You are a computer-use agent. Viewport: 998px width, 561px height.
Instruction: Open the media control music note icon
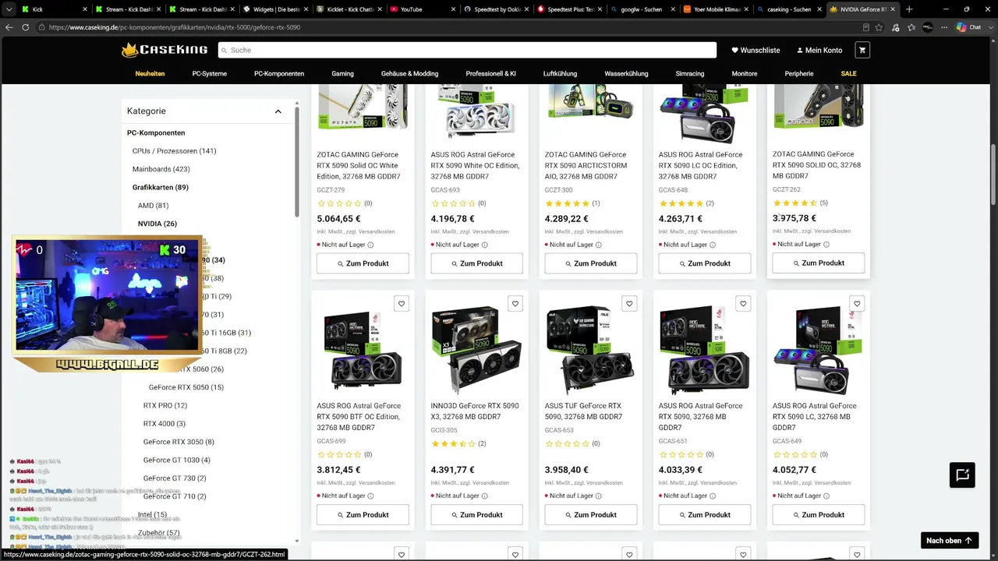tap(896, 27)
